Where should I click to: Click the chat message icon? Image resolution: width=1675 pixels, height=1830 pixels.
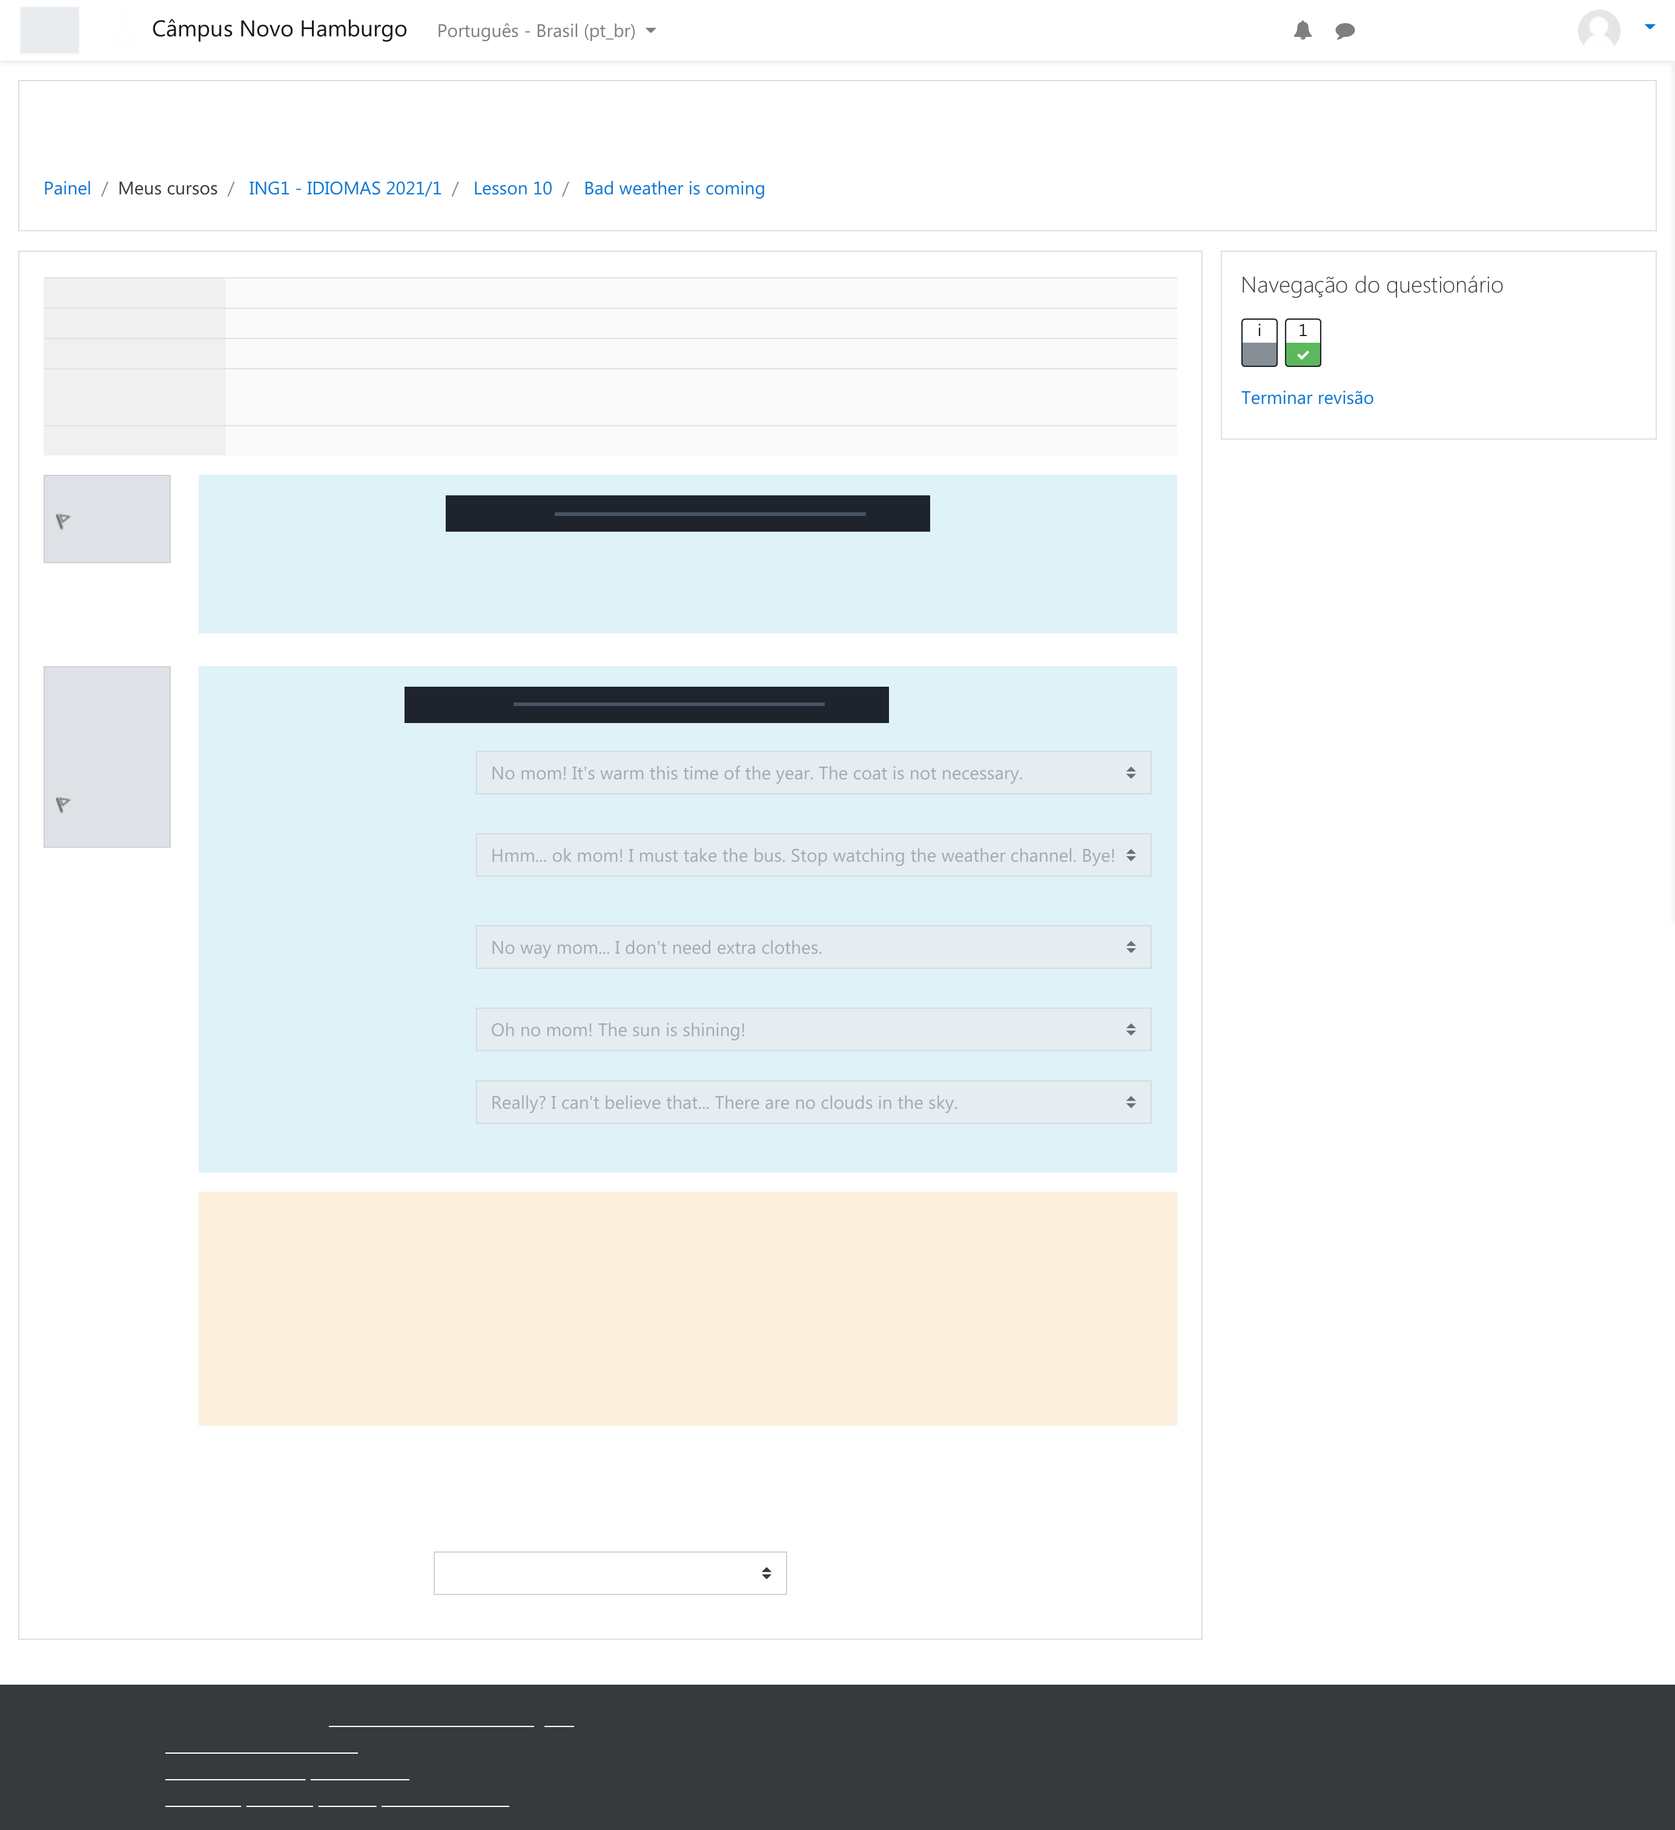click(1347, 28)
